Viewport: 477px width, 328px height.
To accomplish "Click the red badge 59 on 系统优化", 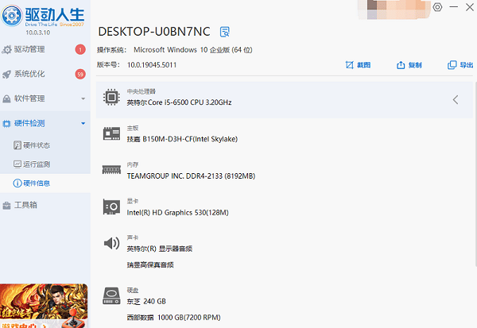I will tap(80, 74).
